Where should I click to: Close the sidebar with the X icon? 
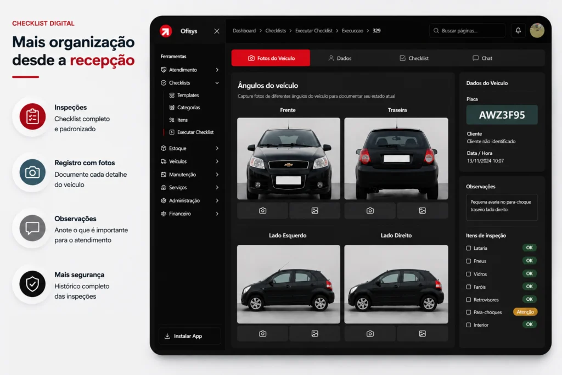216,31
